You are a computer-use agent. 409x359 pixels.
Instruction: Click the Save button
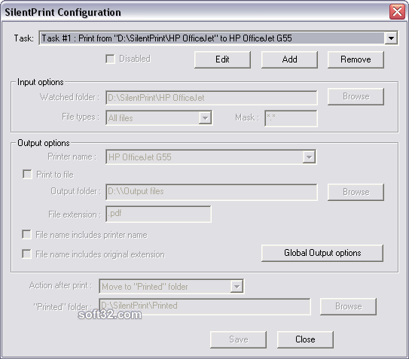click(x=239, y=339)
